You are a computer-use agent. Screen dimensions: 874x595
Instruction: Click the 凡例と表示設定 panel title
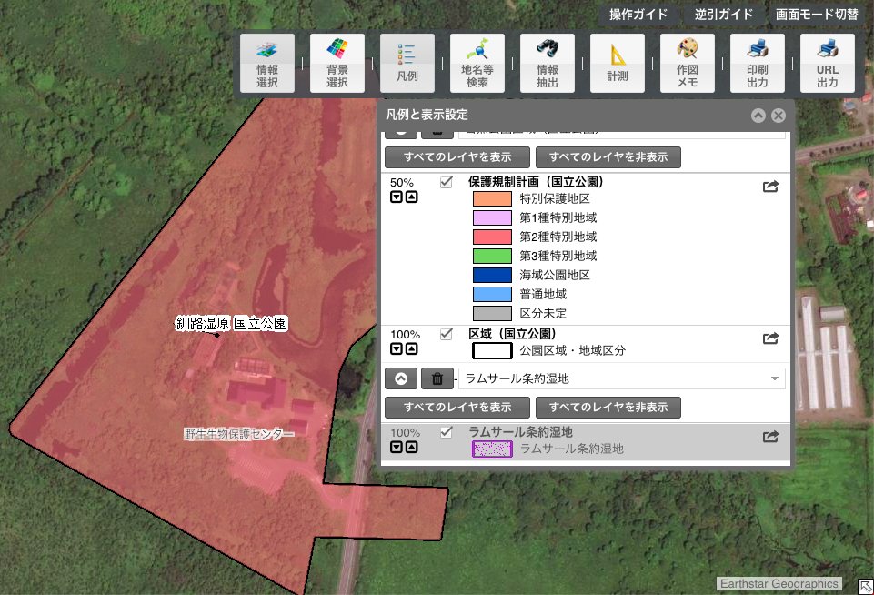coord(427,115)
